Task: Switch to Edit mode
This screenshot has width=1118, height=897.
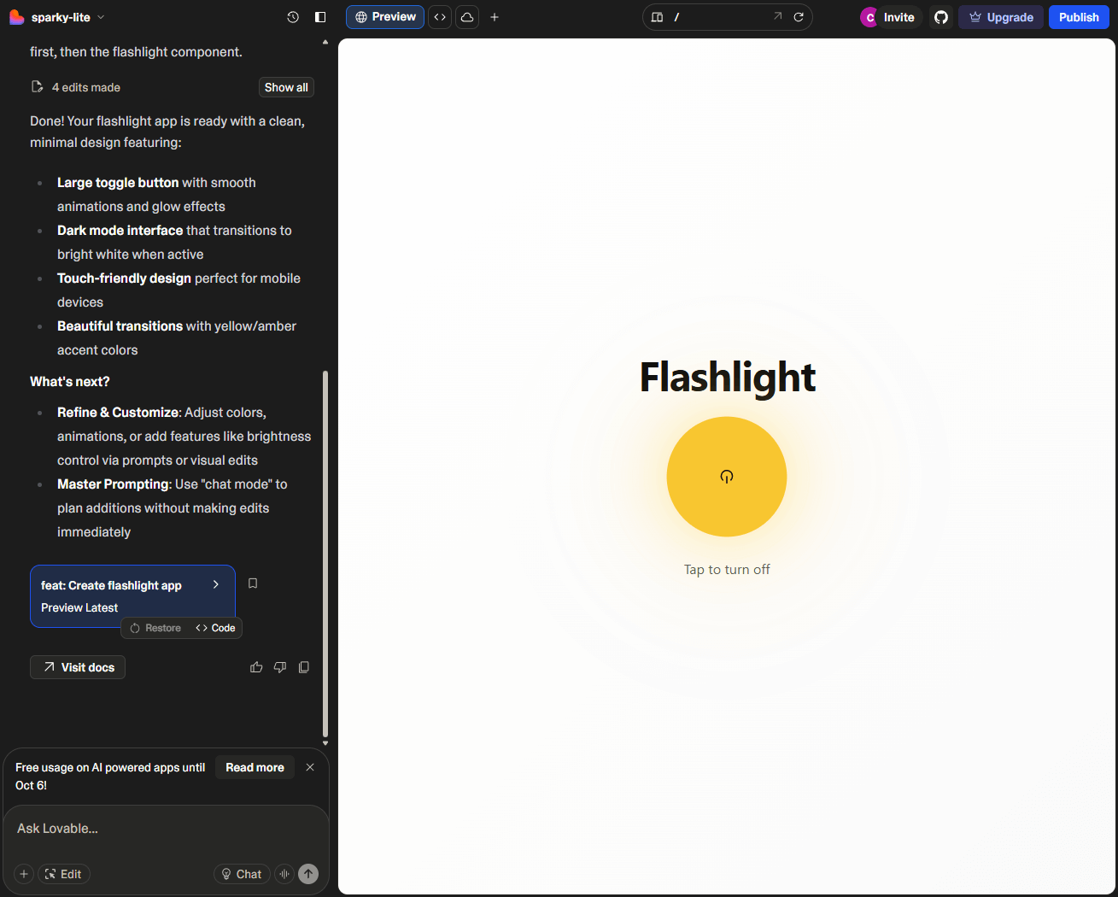Action: coord(63,874)
